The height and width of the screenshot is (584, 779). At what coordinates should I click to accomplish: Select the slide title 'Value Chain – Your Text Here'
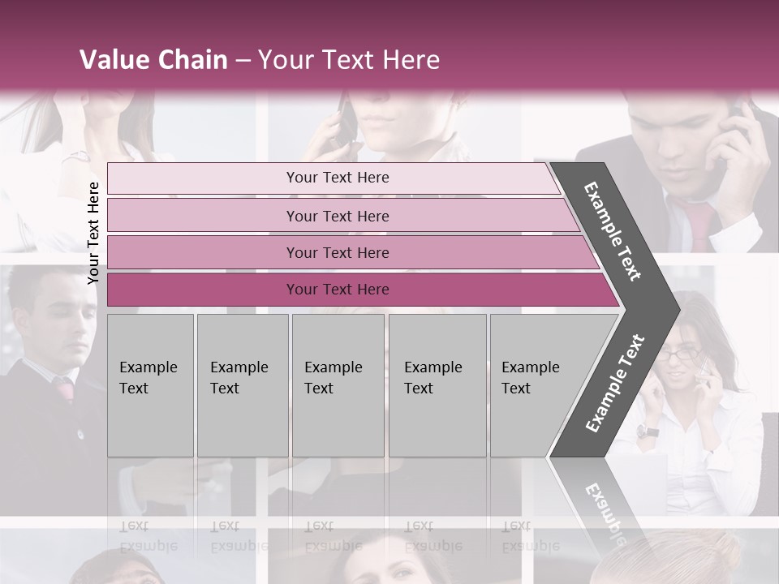point(260,59)
